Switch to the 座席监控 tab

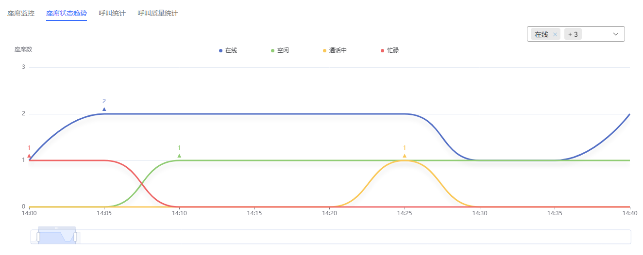point(21,13)
